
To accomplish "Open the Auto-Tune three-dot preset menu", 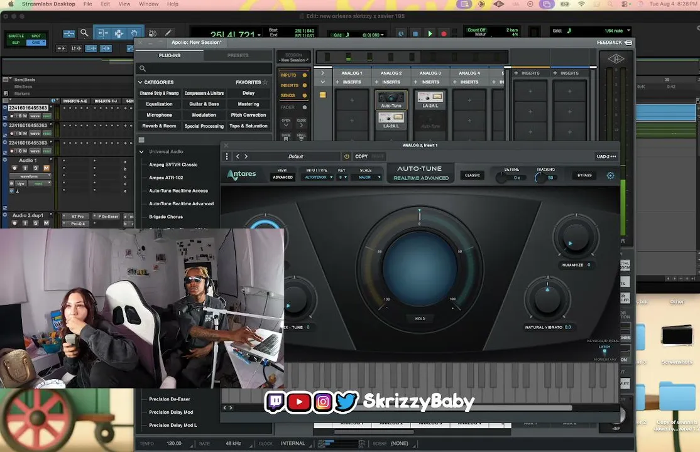I will pyautogui.click(x=227, y=156).
